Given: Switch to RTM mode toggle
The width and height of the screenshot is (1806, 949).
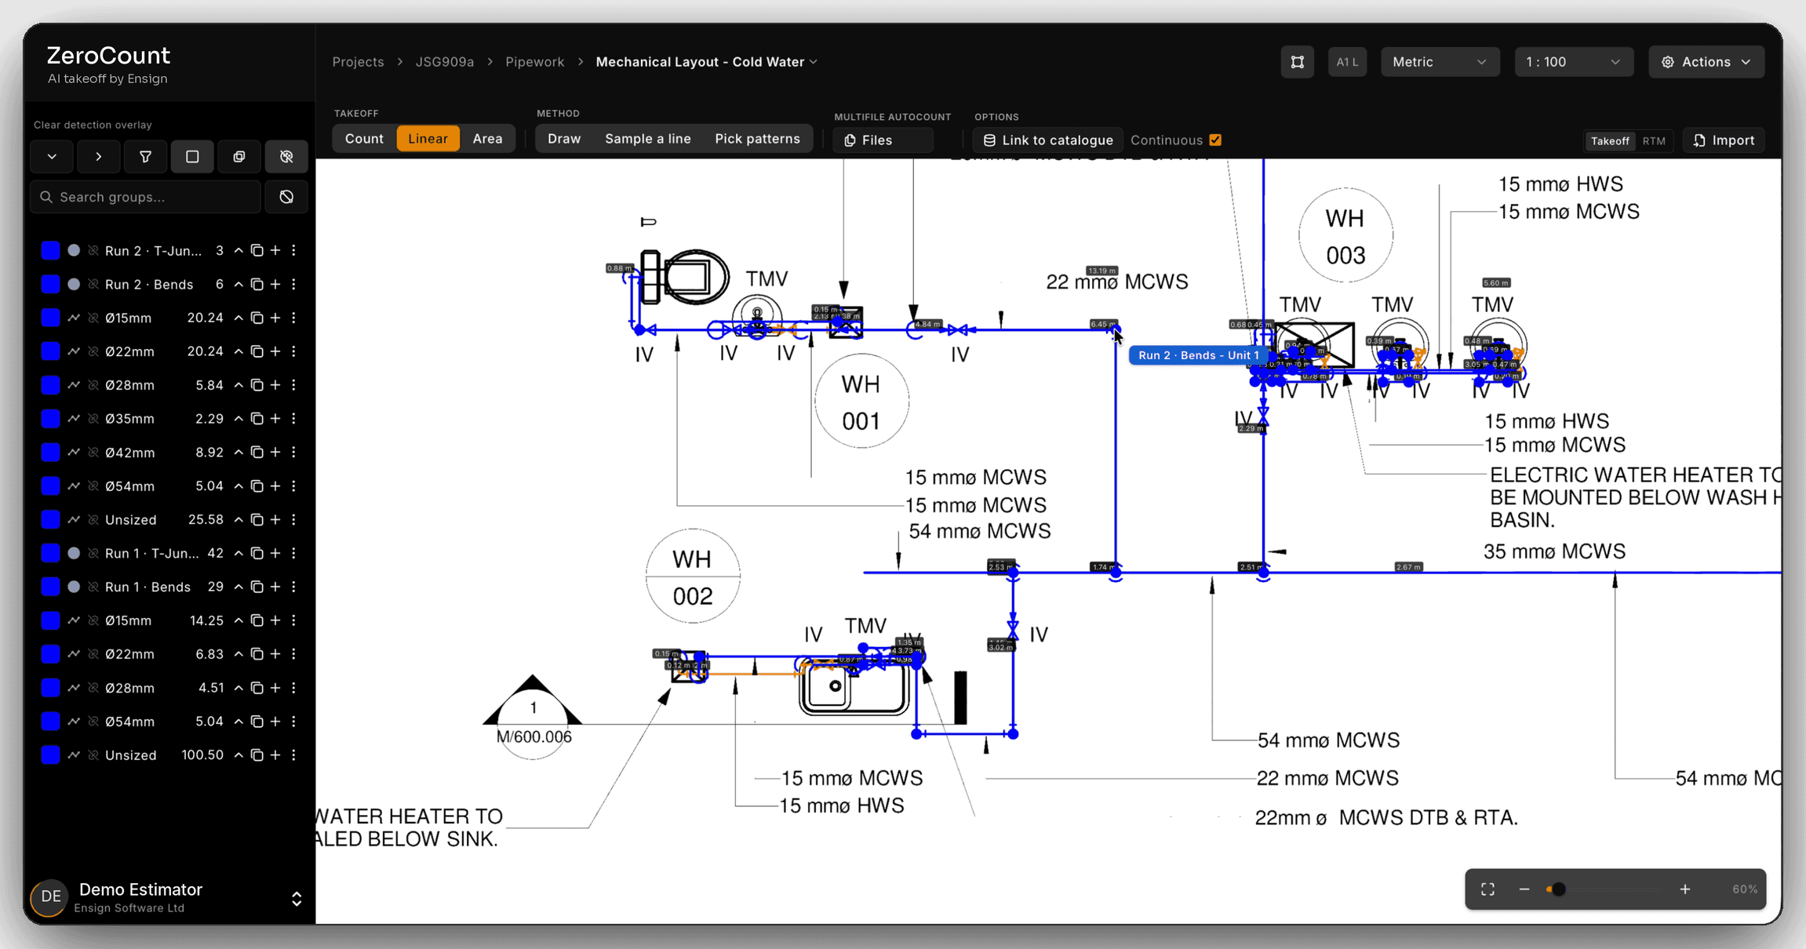Looking at the screenshot, I should (1654, 140).
